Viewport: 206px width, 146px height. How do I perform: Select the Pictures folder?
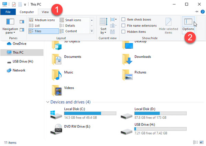click(x=134, y=75)
